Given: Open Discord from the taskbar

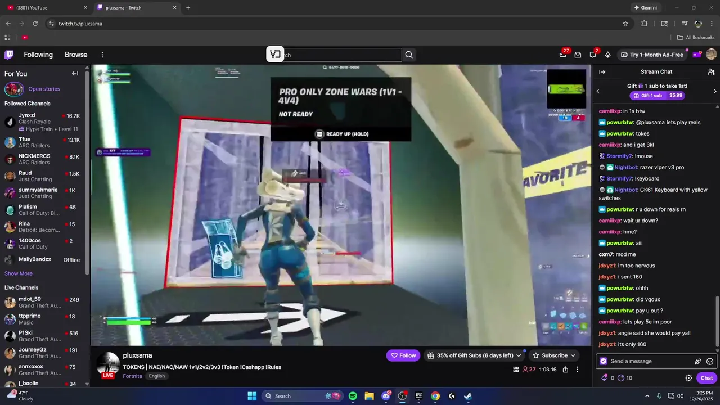Looking at the screenshot, I should [386, 396].
